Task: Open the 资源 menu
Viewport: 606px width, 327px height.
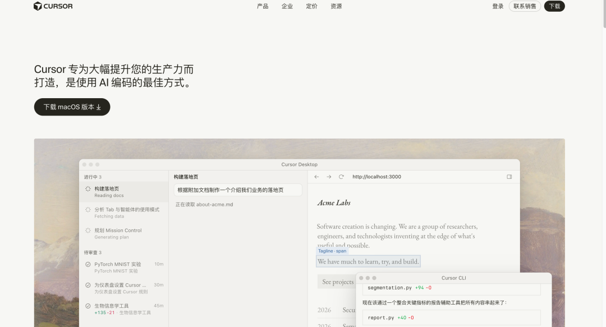Action: coord(336,6)
